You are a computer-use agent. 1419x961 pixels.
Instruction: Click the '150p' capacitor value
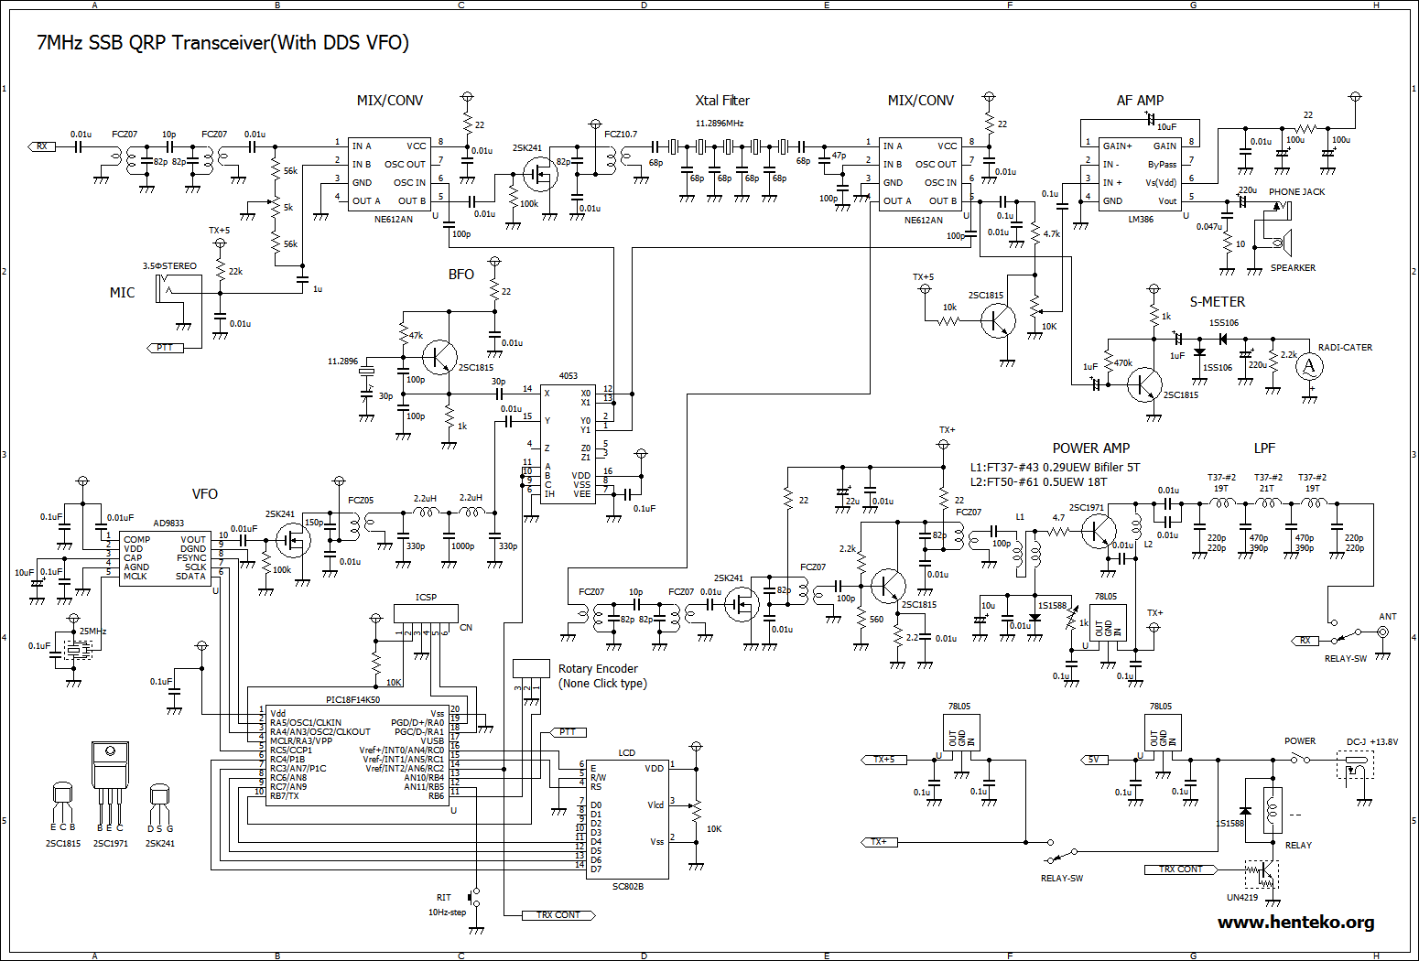click(x=314, y=523)
